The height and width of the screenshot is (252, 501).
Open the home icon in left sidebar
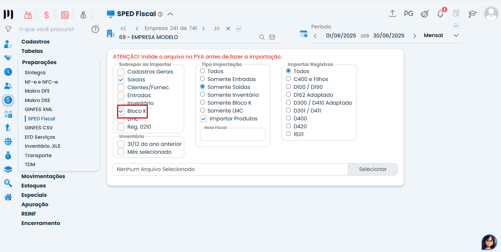pos(8,197)
